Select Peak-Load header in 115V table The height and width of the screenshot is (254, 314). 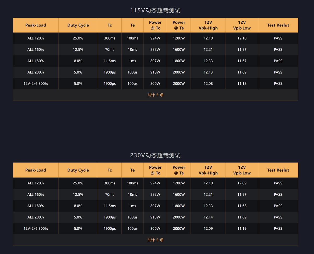click(x=36, y=25)
